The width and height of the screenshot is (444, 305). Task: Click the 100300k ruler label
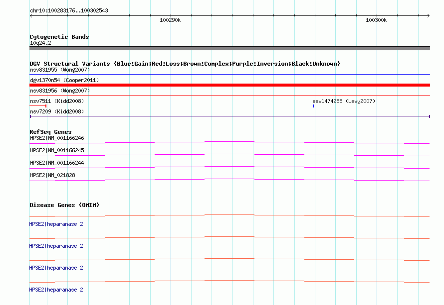click(376, 20)
